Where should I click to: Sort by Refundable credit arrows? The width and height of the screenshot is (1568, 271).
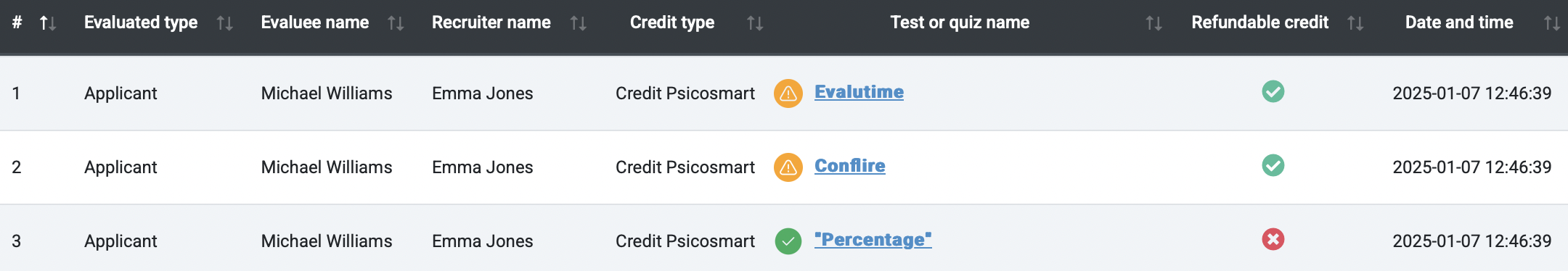point(1355,23)
